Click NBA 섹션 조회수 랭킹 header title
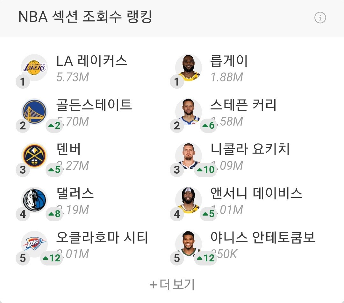This screenshot has width=344, height=303. 85,17
